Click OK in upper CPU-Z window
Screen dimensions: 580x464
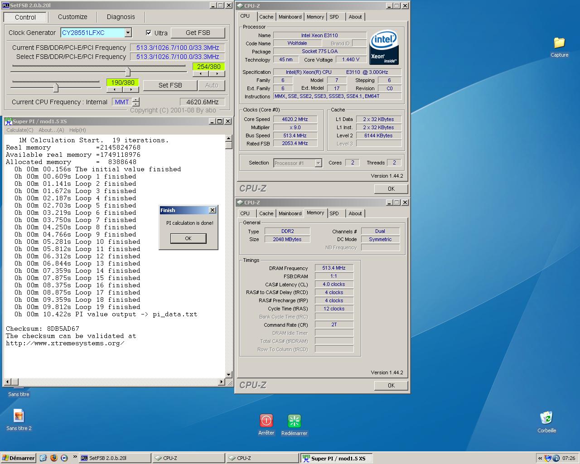point(391,189)
